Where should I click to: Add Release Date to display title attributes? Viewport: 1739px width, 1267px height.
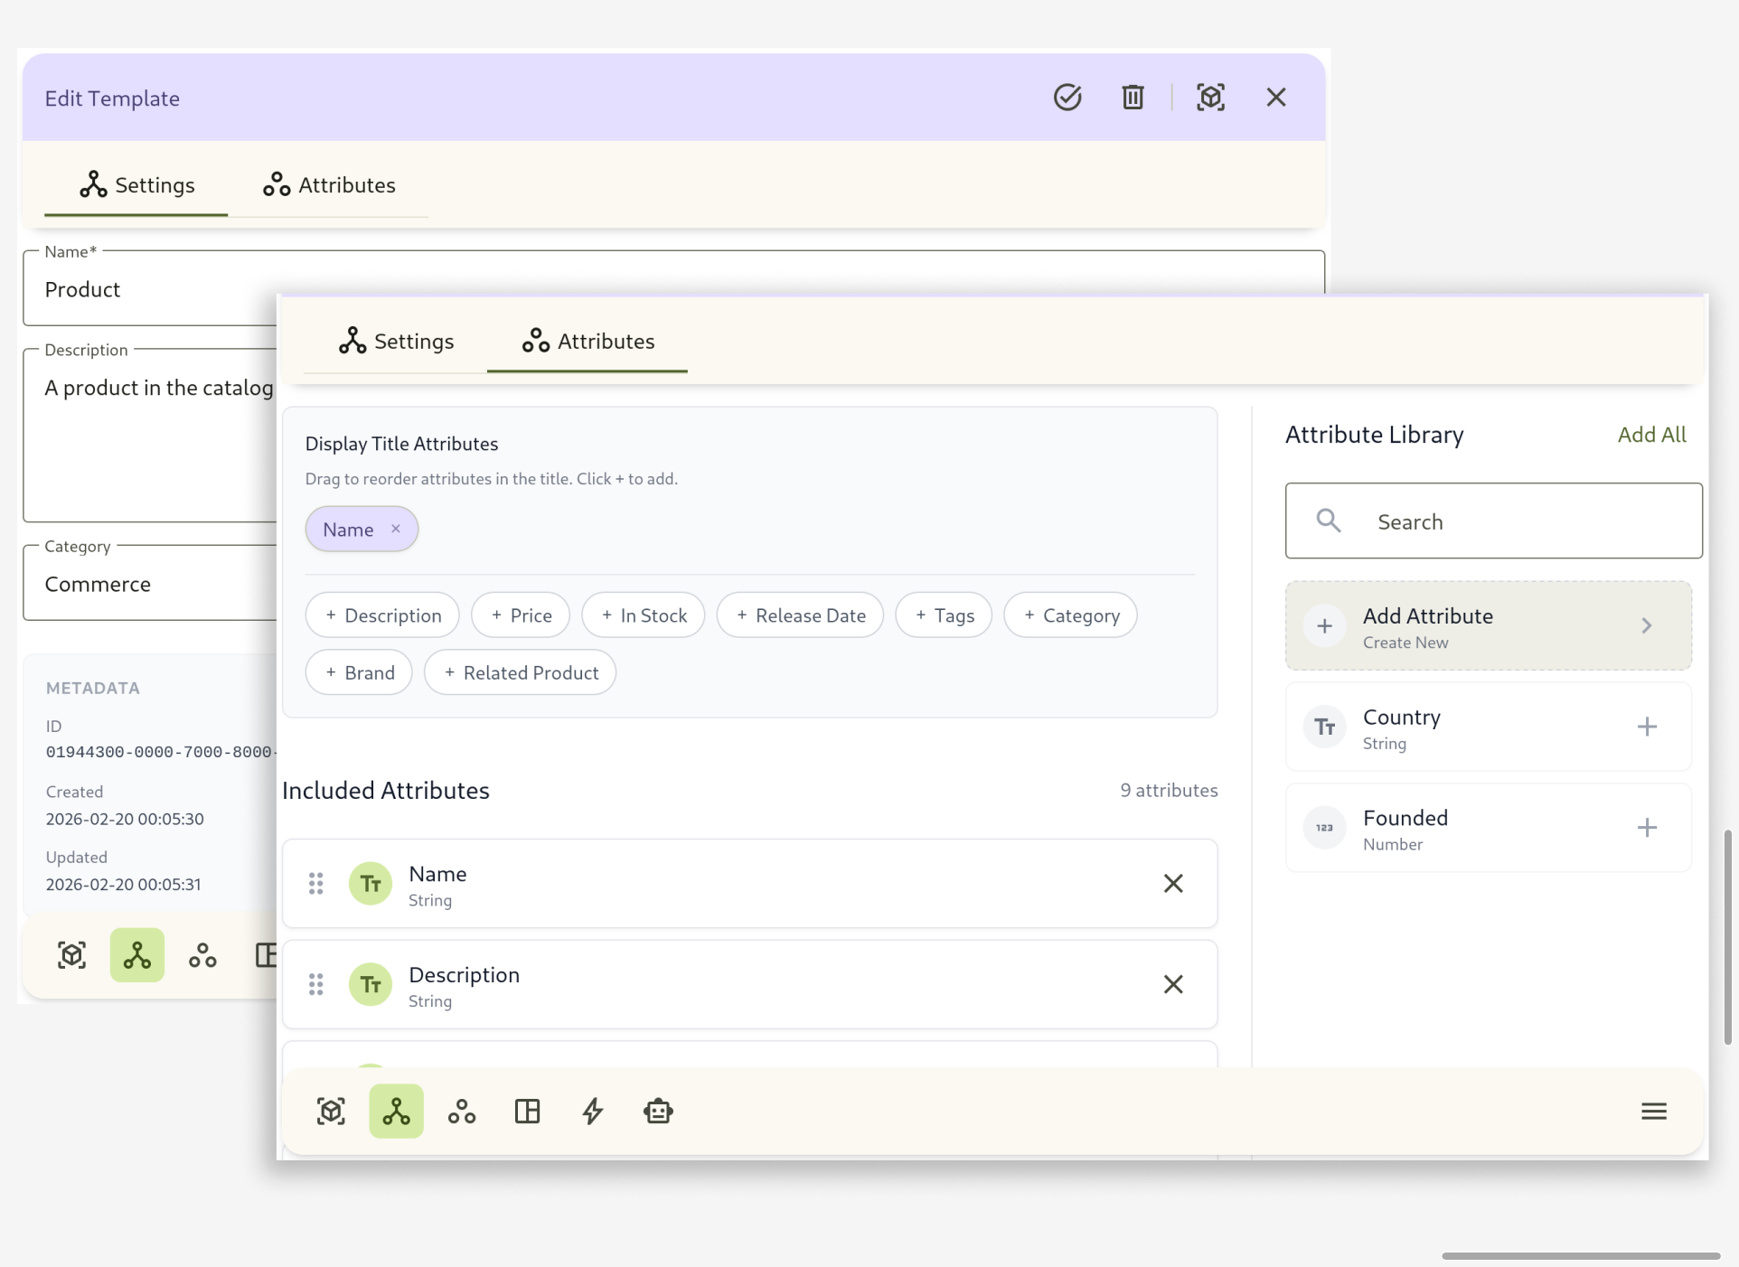click(x=799, y=615)
